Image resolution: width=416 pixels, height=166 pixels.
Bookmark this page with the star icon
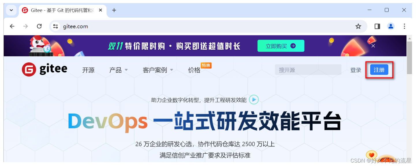tap(358, 26)
